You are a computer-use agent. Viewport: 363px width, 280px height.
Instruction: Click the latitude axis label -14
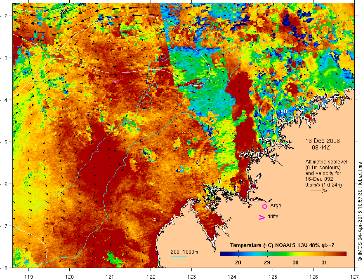coord(4,100)
